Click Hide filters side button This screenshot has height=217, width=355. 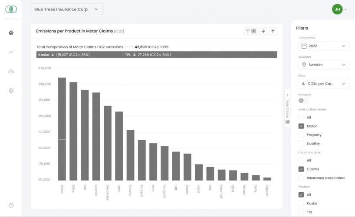coord(287,108)
